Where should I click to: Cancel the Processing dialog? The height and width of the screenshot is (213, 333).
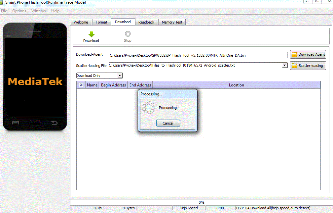pyautogui.click(x=168, y=123)
